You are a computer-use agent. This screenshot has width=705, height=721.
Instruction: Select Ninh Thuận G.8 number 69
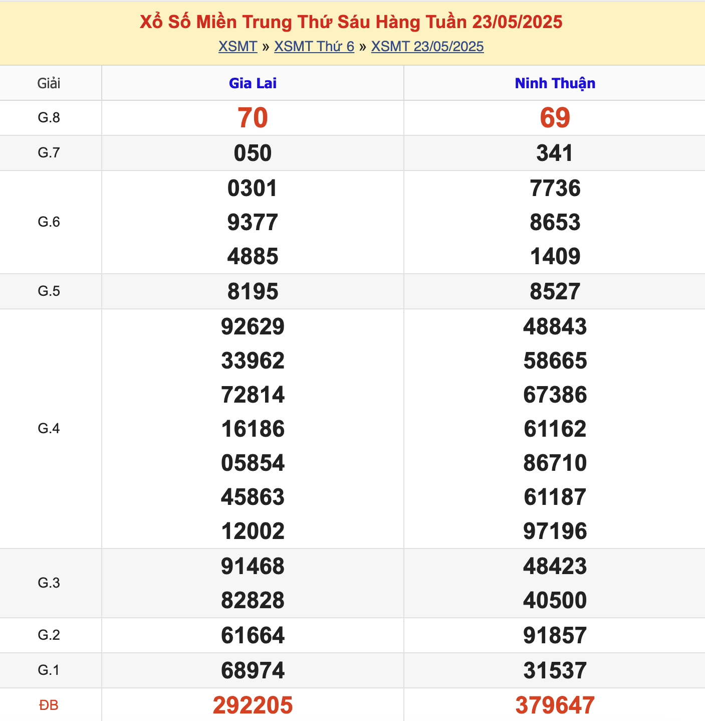(555, 118)
